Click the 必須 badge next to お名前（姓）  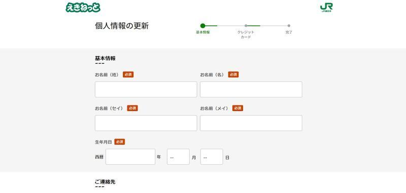point(128,74)
